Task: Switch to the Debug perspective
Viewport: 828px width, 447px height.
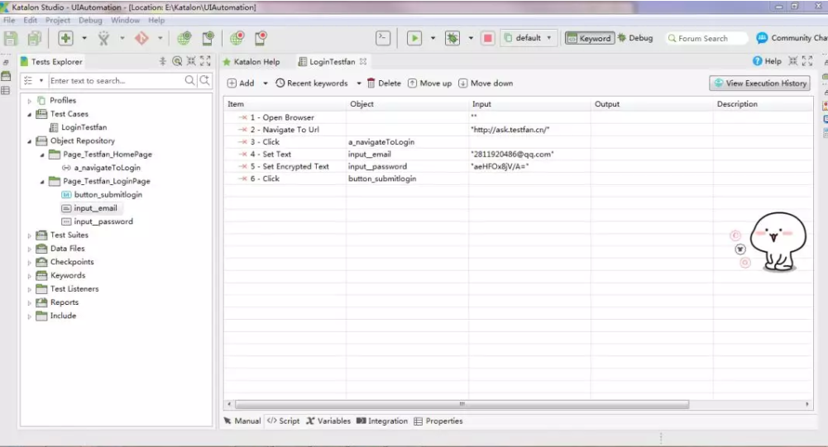Action: [x=635, y=38]
